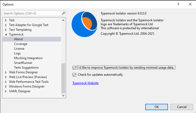Select the Coverage options page
The height and width of the screenshot is (113, 196).
click(21, 44)
